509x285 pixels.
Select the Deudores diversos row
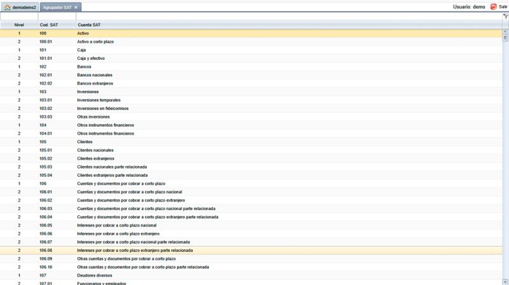tap(251, 275)
